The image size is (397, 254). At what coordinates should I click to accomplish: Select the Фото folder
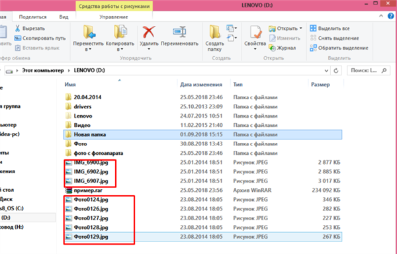(202, 144)
